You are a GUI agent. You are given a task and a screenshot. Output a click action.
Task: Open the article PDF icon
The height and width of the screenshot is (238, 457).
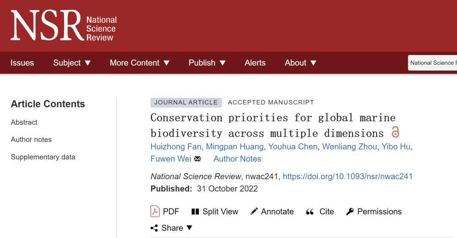tap(155, 211)
